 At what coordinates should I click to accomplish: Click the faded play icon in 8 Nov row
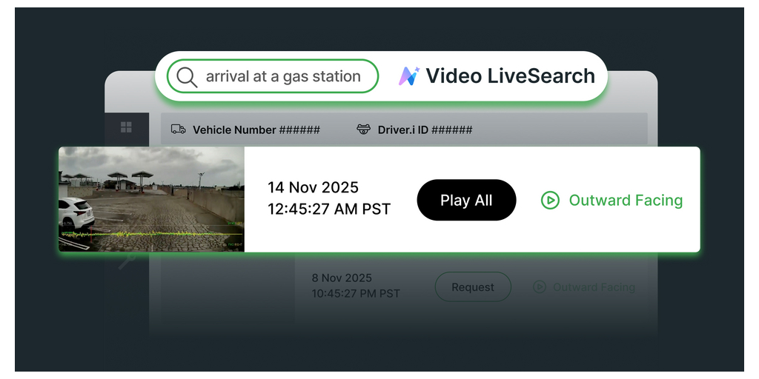pos(540,287)
